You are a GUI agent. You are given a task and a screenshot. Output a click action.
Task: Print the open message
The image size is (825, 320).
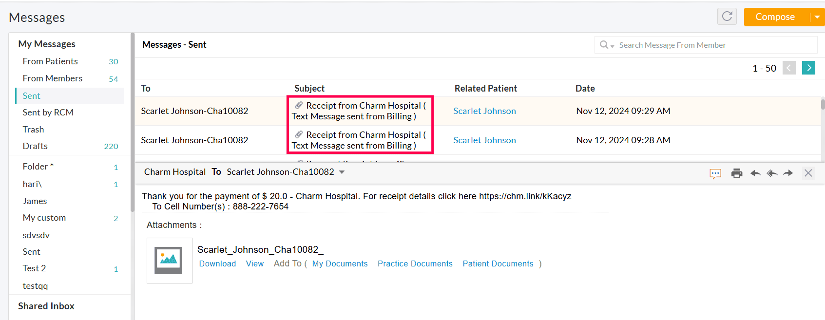[737, 173]
